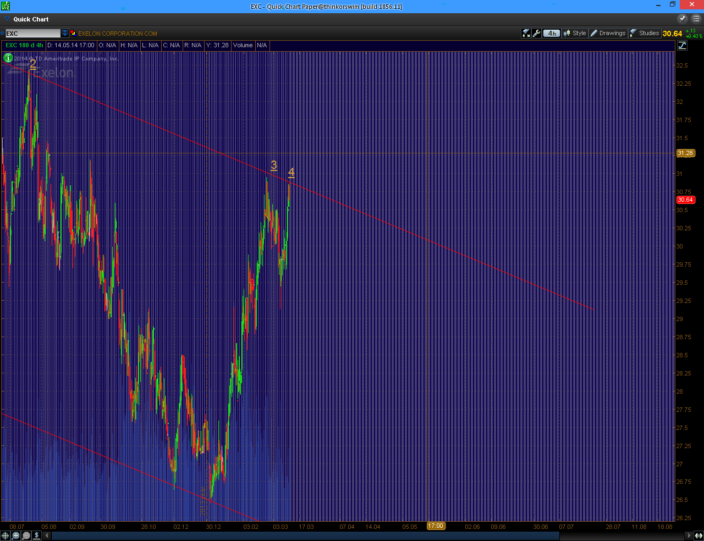Click the share/flask scale icon
The image size is (704, 541).
pyautogui.click(x=526, y=34)
